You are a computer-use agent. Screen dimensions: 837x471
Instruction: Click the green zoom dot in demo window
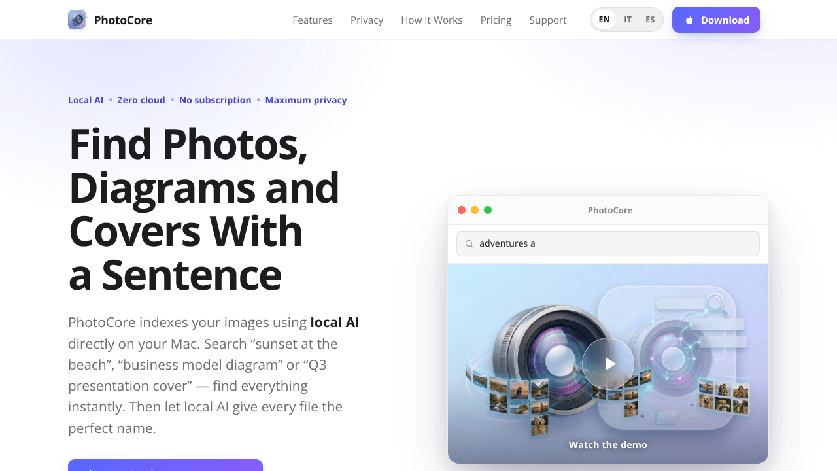tap(488, 210)
